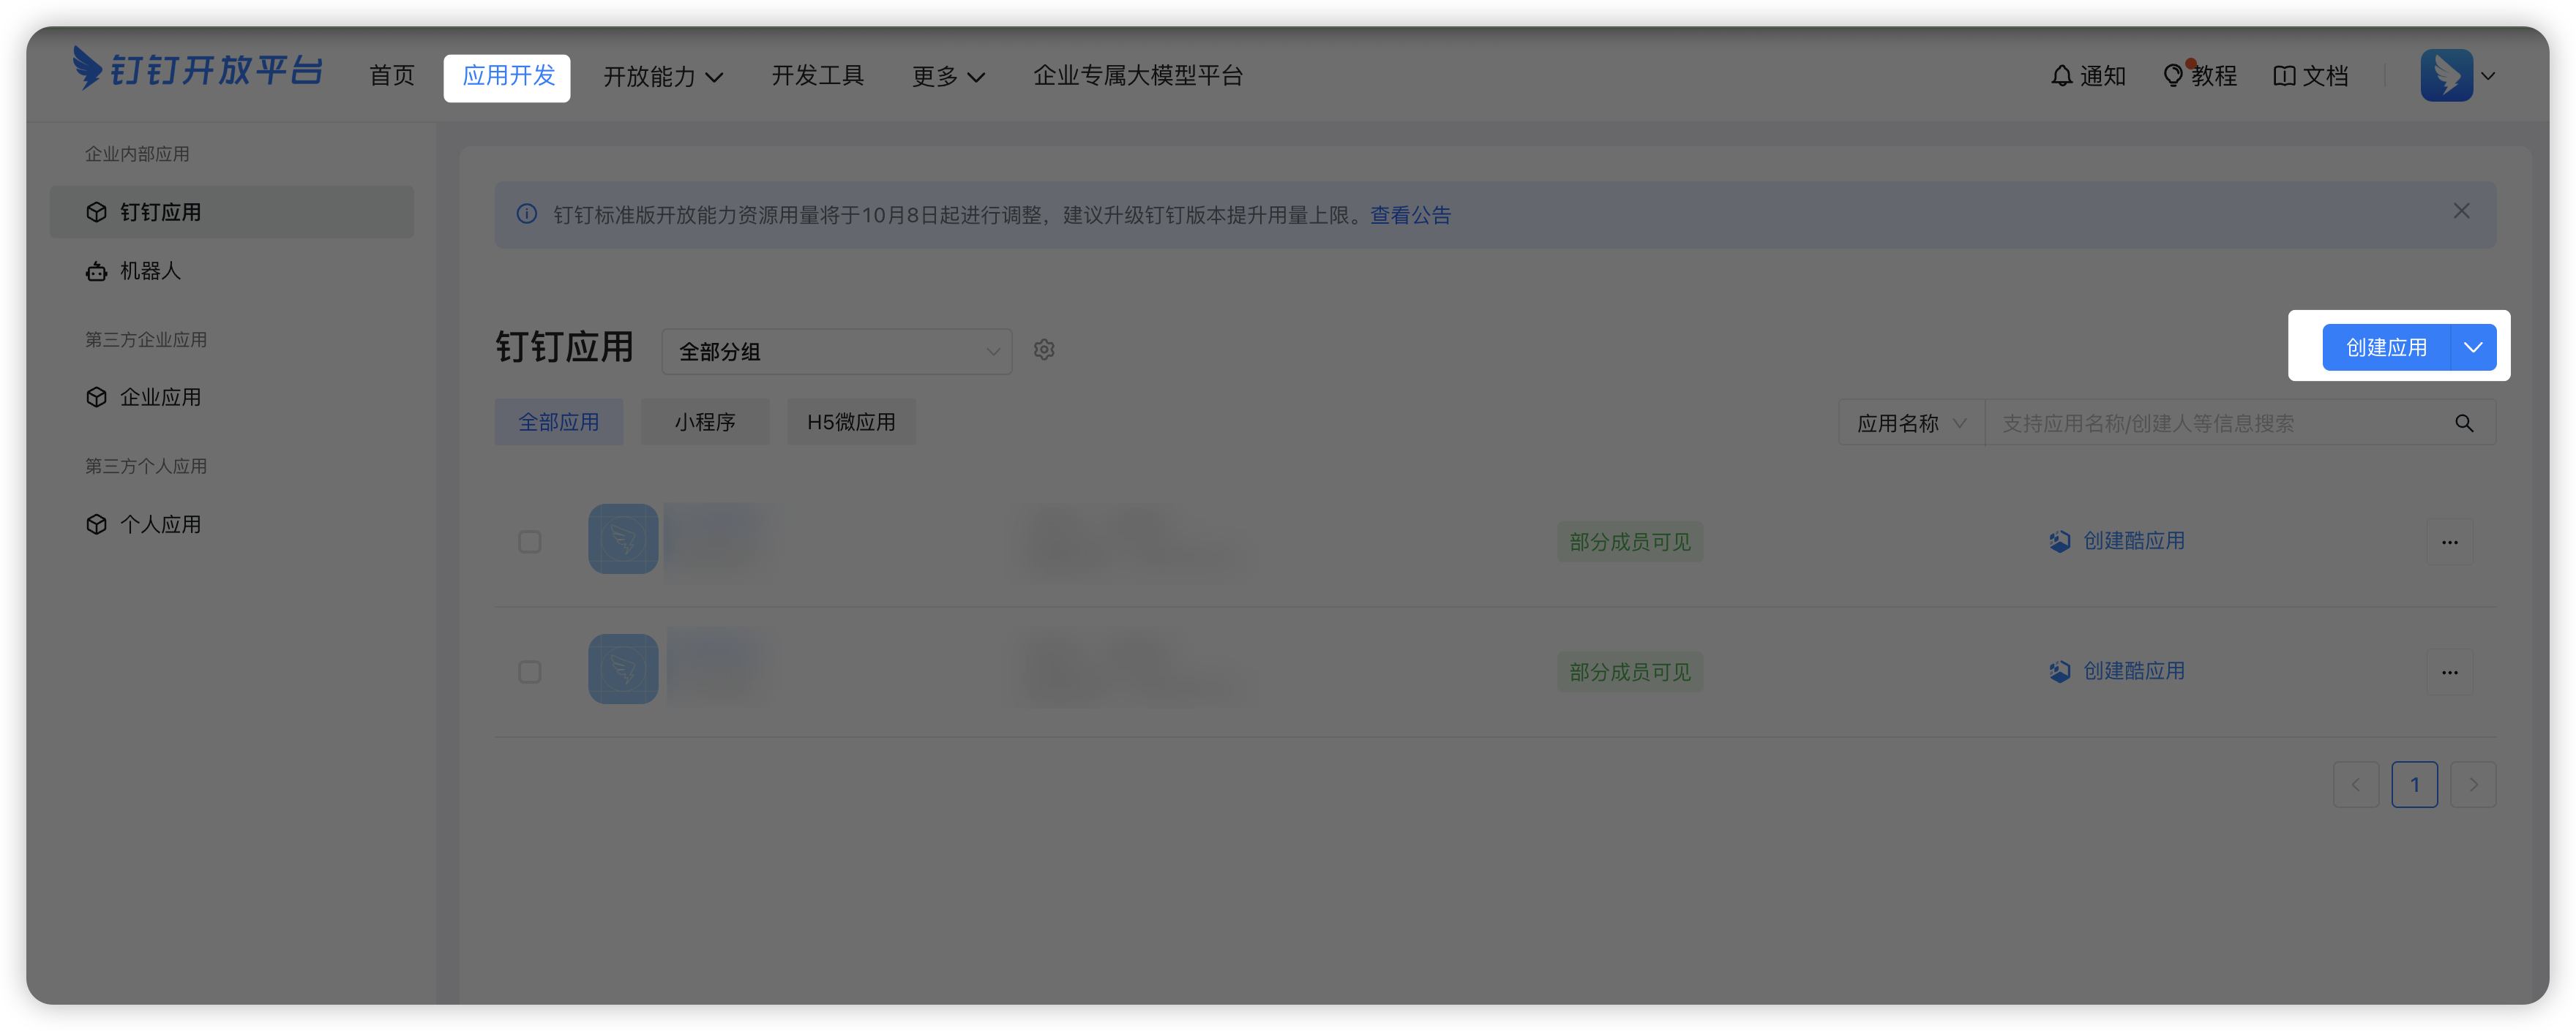Click the gear settings icon beside group selector
Image resolution: width=2576 pixels, height=1031 pixels.
coord(1044,350)
